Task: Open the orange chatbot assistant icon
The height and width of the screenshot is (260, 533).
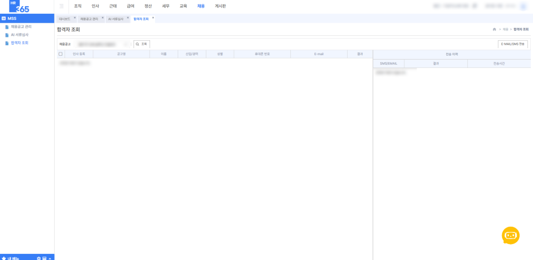Action: (510, 235)
